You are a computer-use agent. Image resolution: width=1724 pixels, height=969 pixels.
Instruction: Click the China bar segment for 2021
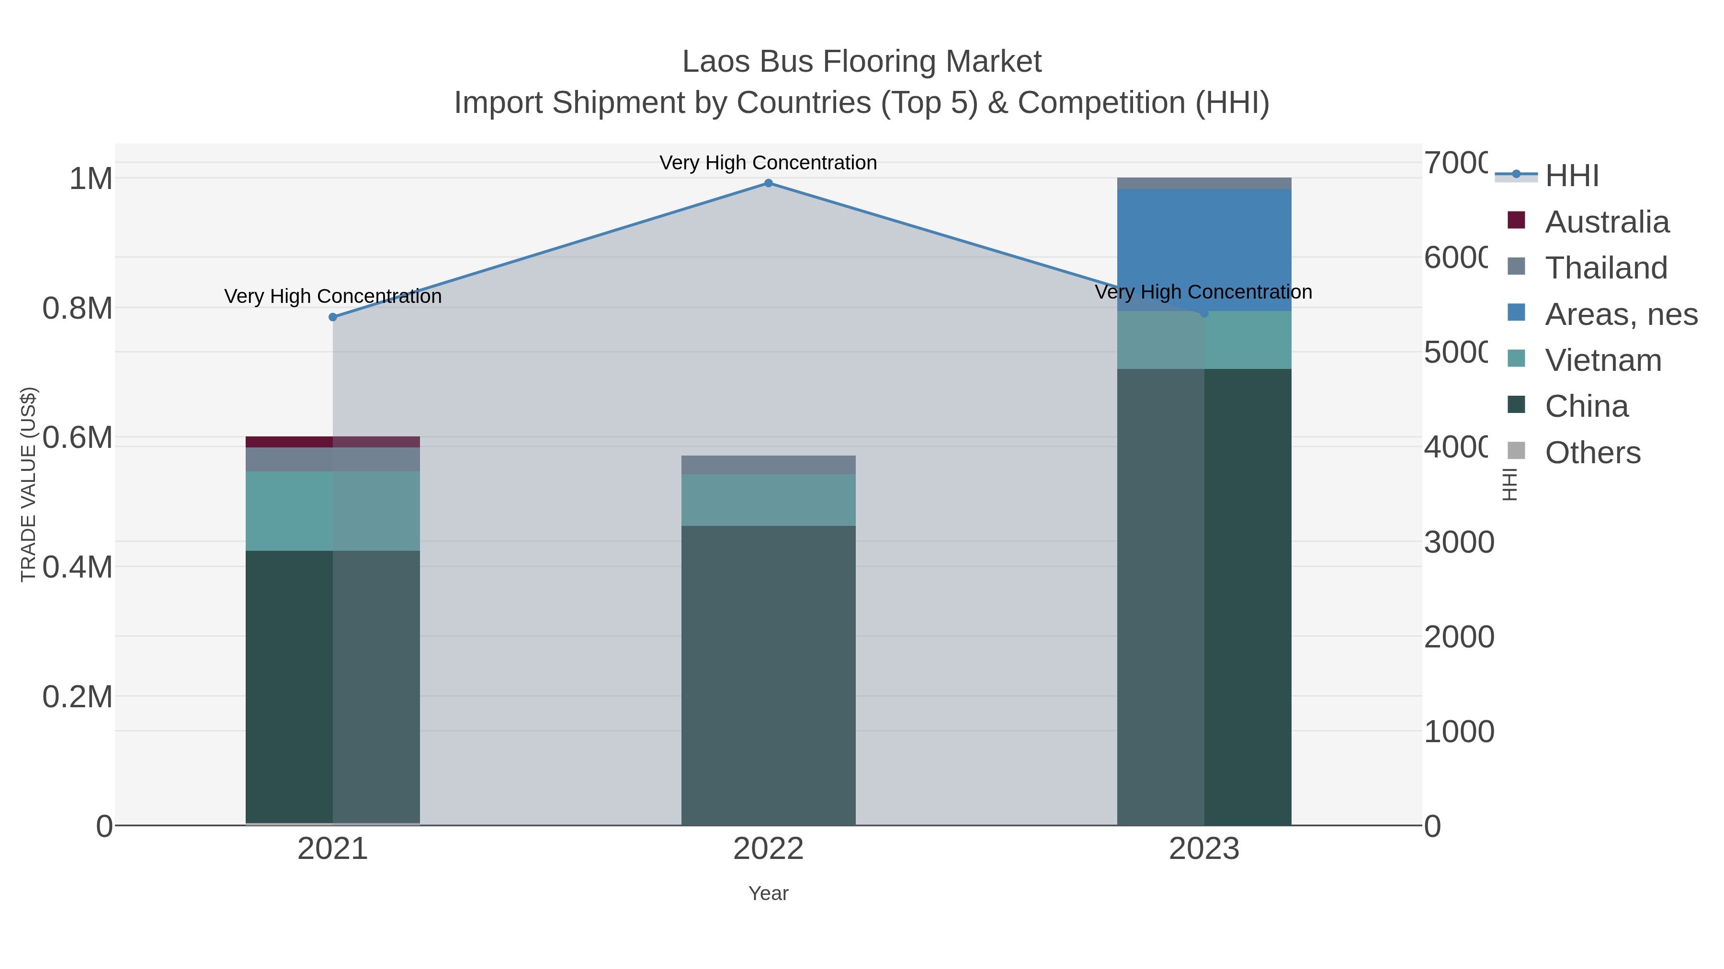[333, 687]
